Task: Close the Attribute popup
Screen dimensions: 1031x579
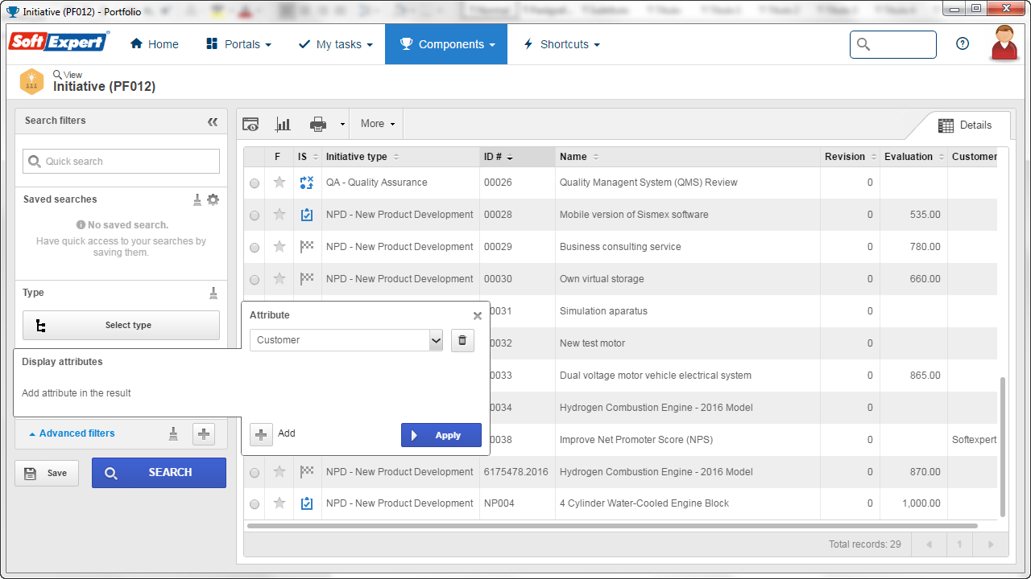Action: 478,316
